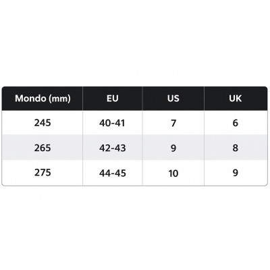Choose UK size 6 cell
Screen dimensions: 270x270
tap(236, 123)
